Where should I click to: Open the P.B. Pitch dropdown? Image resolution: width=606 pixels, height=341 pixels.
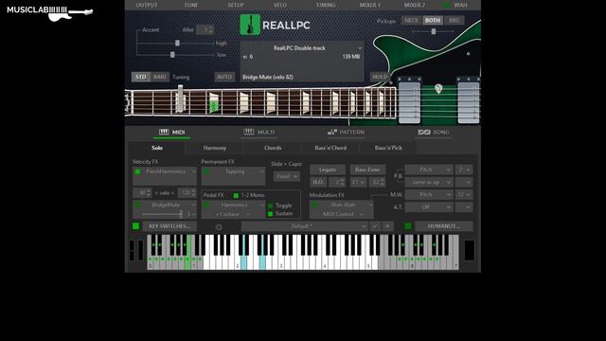429,170
